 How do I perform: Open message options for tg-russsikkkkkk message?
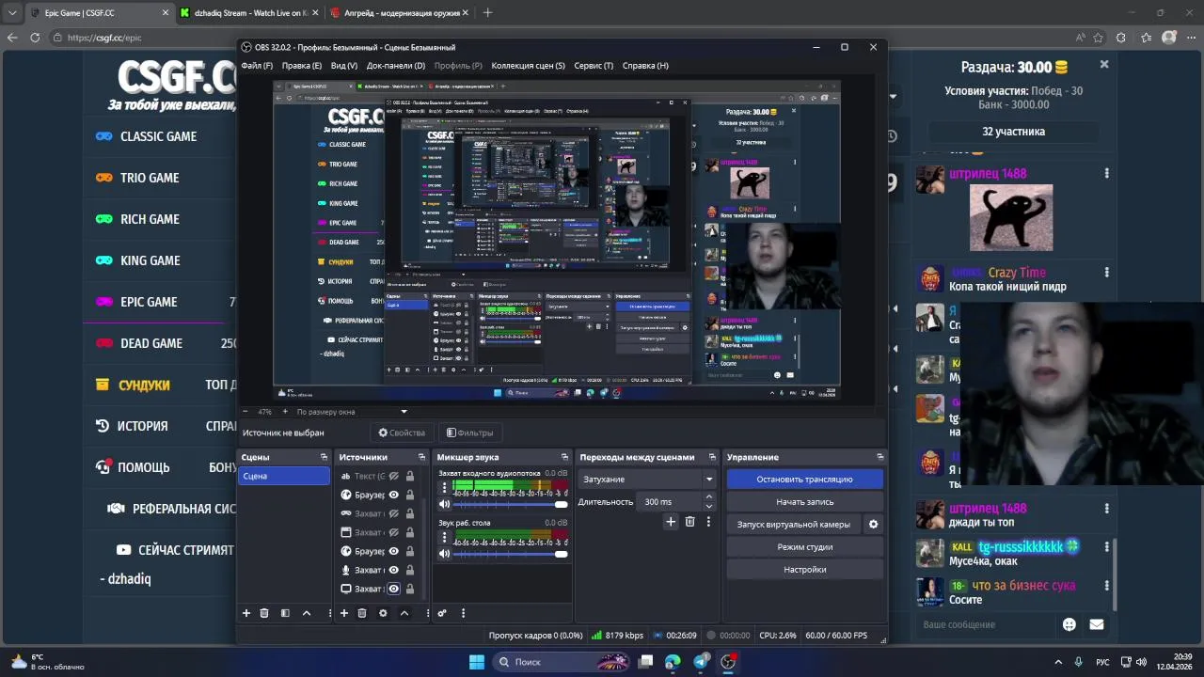1106,547
